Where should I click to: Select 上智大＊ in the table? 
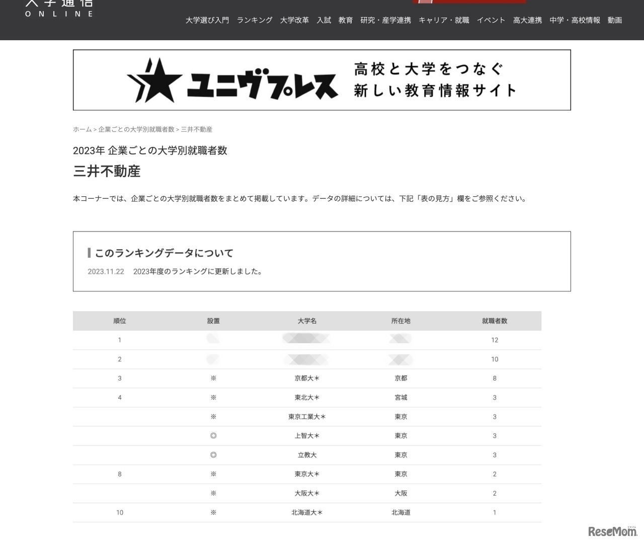[x=307, y=436]
